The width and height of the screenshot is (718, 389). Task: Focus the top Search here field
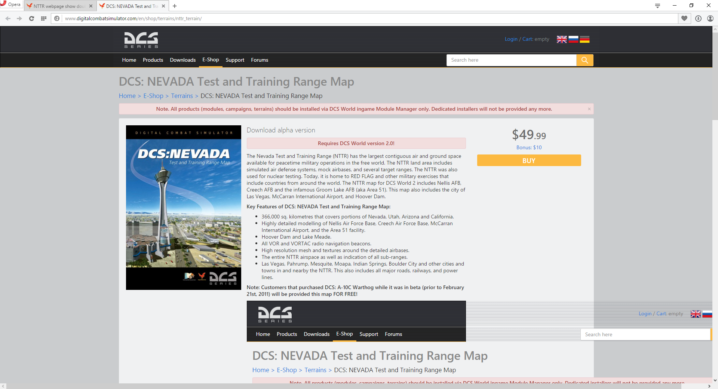point(511,60)
